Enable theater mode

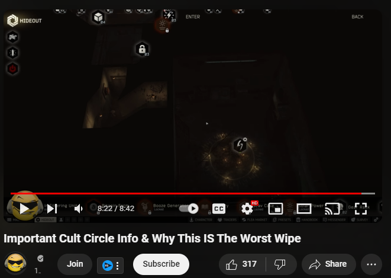[304, 209]
